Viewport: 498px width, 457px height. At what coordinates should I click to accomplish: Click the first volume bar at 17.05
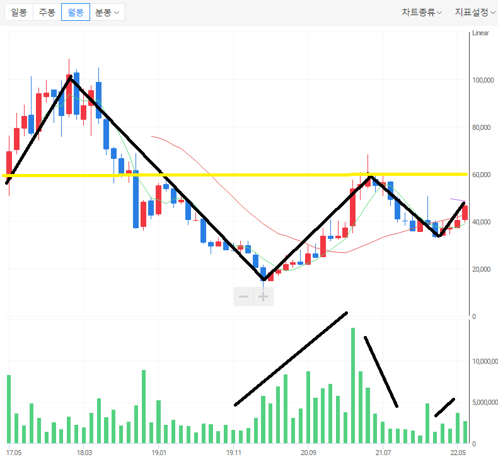point(9,409)
